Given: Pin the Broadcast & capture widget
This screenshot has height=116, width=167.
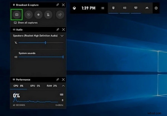Looking at the screenshot, I should coord(58,5).
